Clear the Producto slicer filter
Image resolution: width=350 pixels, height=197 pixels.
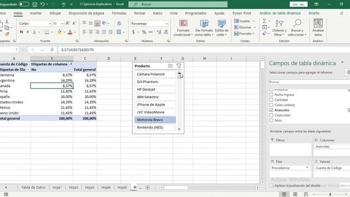[x=179, y=66]
